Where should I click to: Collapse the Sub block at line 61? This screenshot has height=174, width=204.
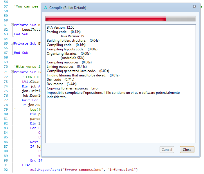coord(12,25)
